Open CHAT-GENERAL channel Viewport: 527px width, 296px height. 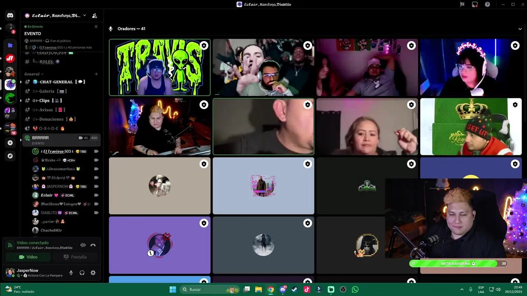tap(61, 82)
